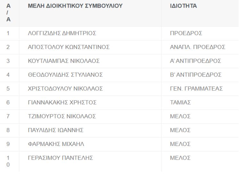240x174 pixels.
Task: Select the ΧΡΙΣΤΟΔΟΥΛΟΥ ΝΙΚΟΛΑΟΣ entry
Action: pos(65,89)
